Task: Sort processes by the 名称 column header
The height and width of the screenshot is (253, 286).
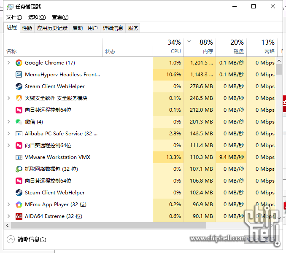Action: click(53, 47)
